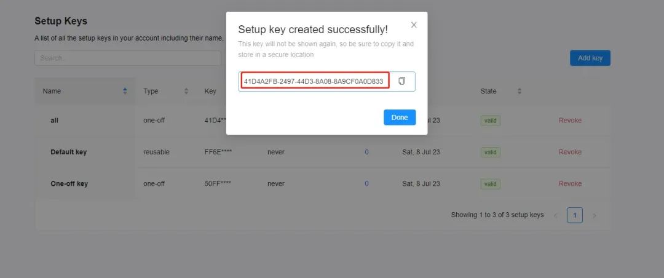664x278 pixels.
Task: Sort by Name column arrows
Action: (125, 91)
